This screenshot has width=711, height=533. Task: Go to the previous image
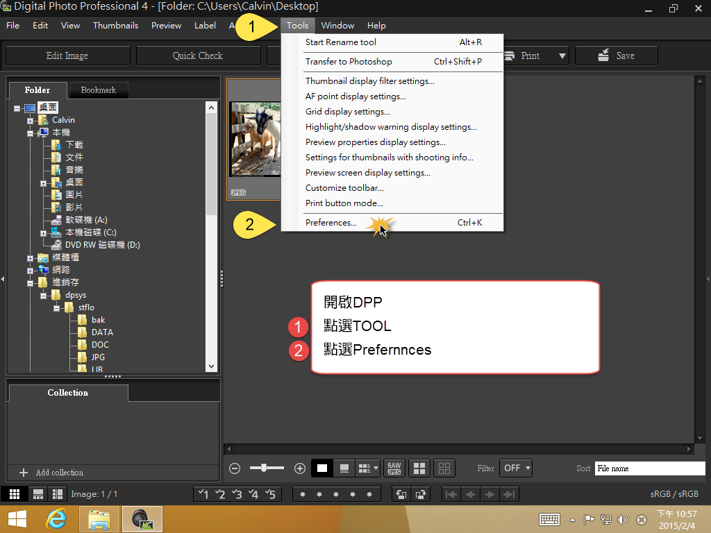[470, 494]
